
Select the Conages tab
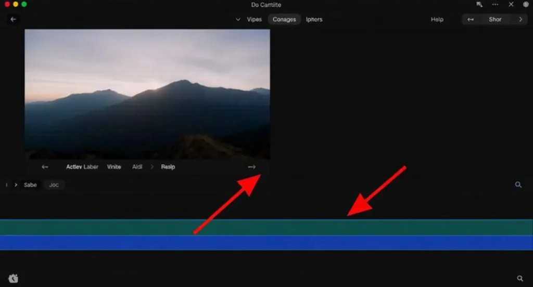284,19
